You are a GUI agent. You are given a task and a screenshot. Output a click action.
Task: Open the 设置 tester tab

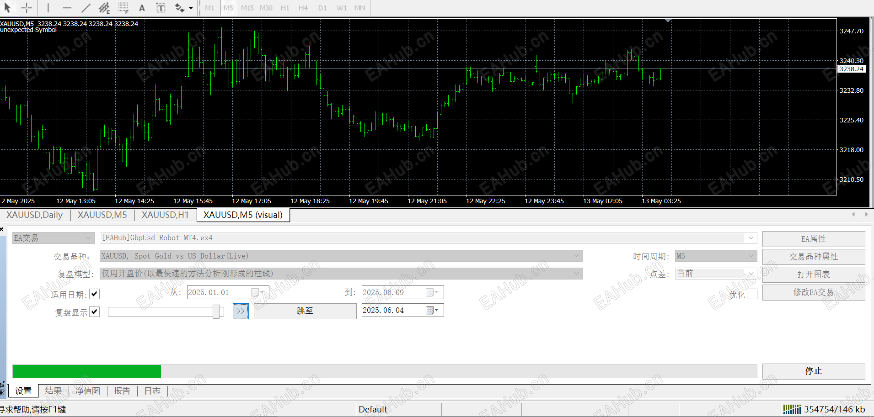point(23,391)
